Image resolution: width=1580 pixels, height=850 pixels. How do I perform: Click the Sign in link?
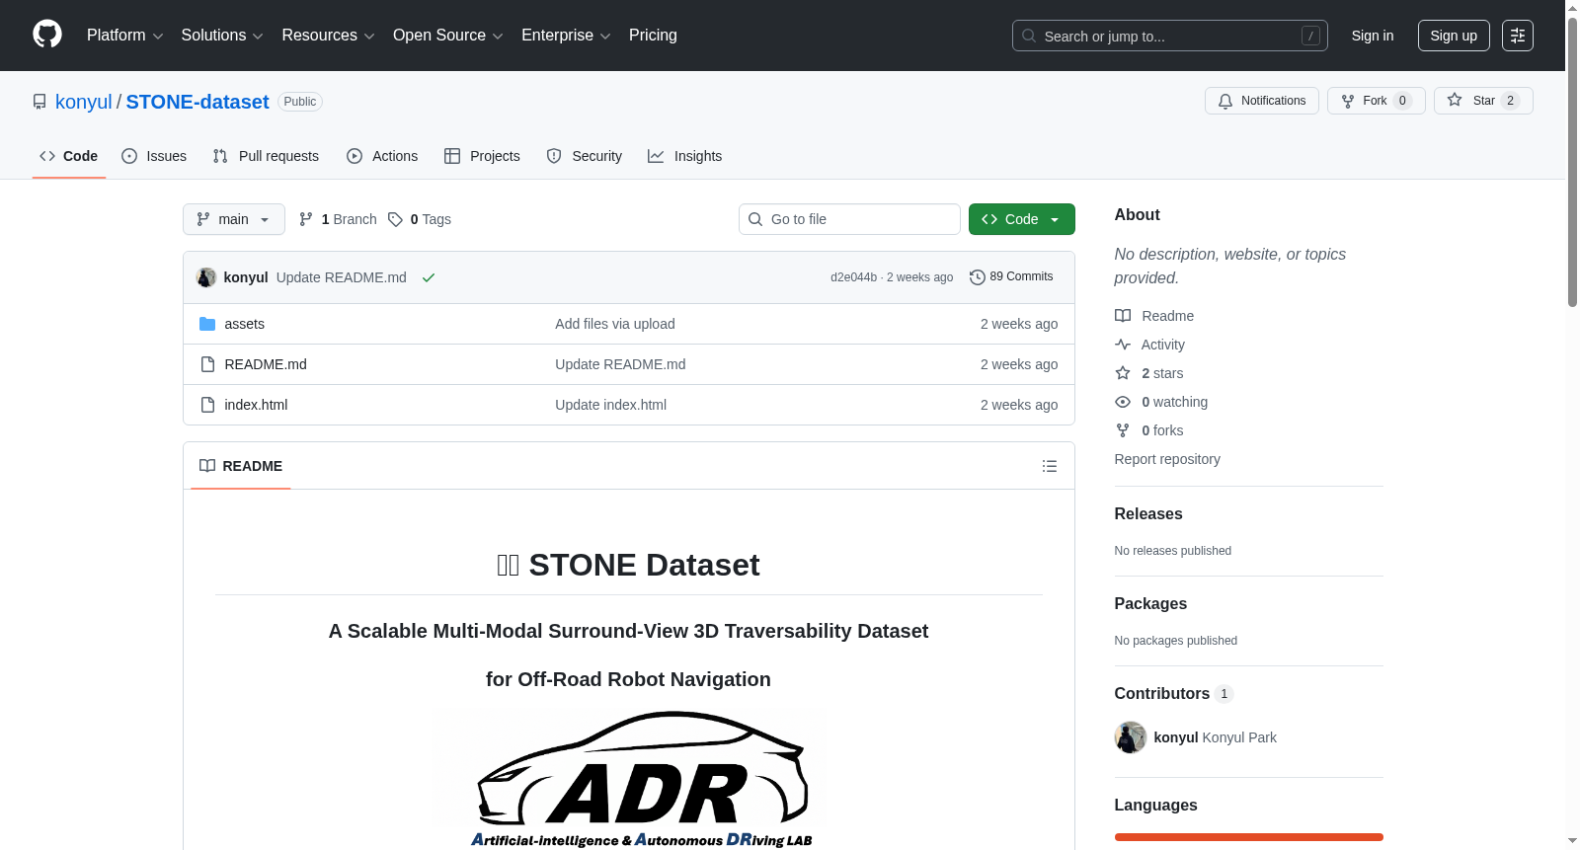point(1373,36)
